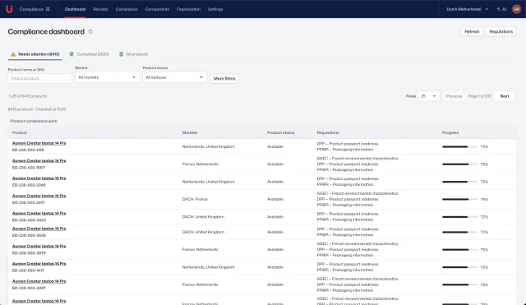Viewport: 526px width, 305px height.
Task: Expand the All statuses dropdown
Action: pyautogui.click(x=174, y=77)
